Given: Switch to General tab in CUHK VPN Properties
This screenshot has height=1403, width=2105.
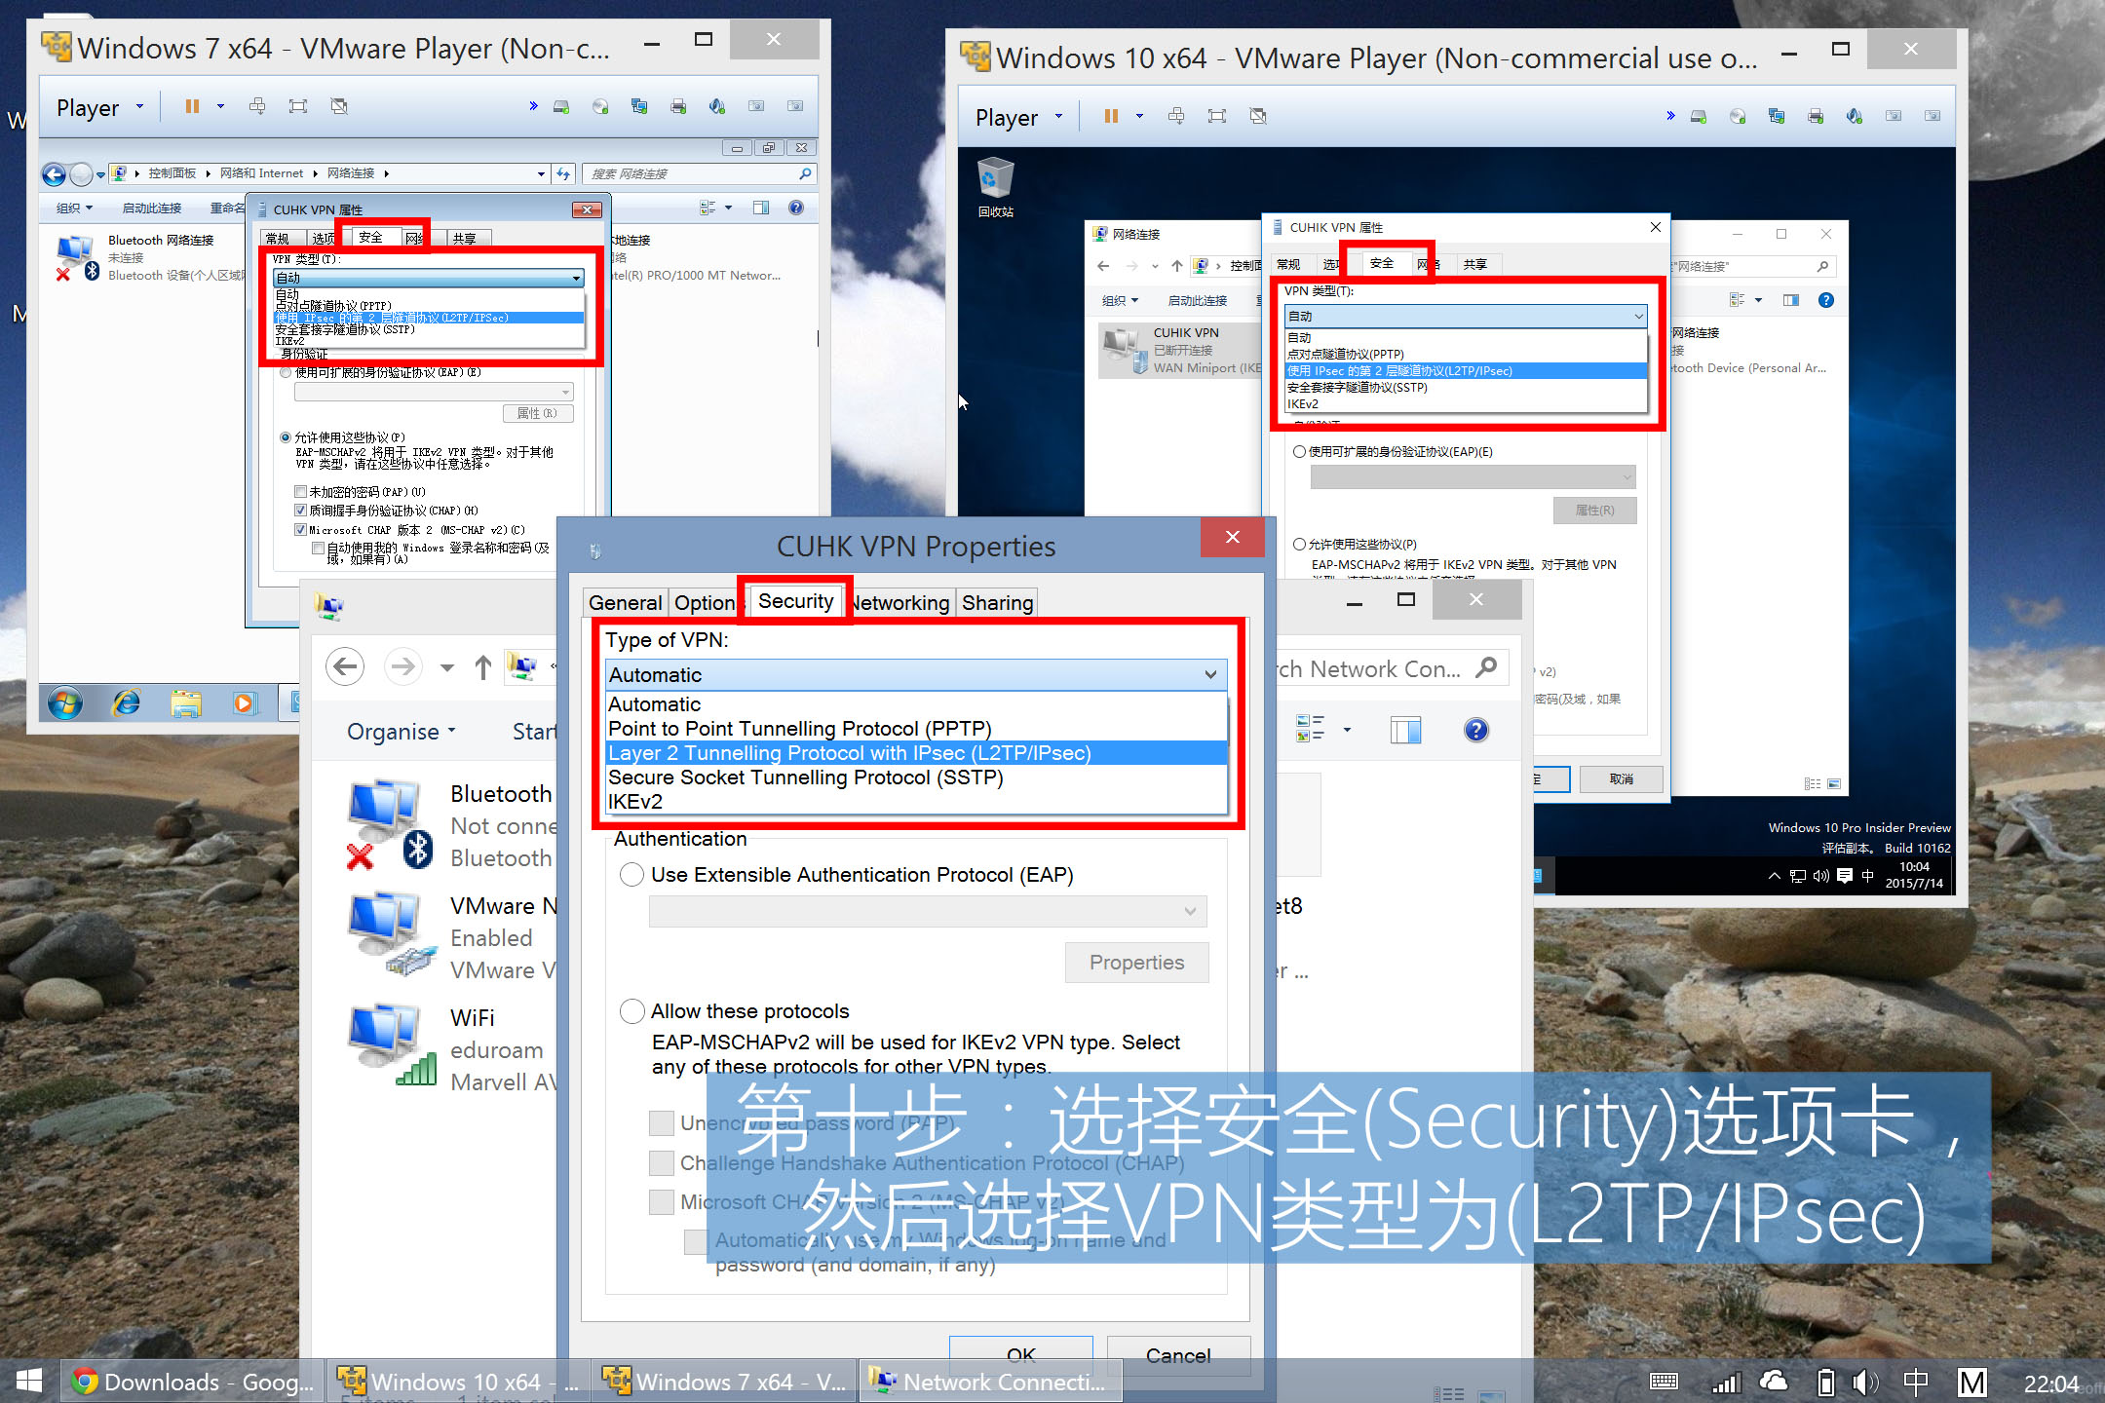Looking at the screenshot, I should (x=625, y=603).
